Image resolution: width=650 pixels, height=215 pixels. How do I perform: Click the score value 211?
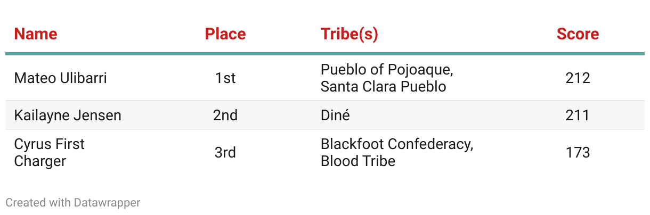[578, 115]
